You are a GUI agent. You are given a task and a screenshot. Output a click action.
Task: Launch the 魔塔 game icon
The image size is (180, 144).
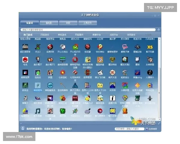[x=137, y=60]
